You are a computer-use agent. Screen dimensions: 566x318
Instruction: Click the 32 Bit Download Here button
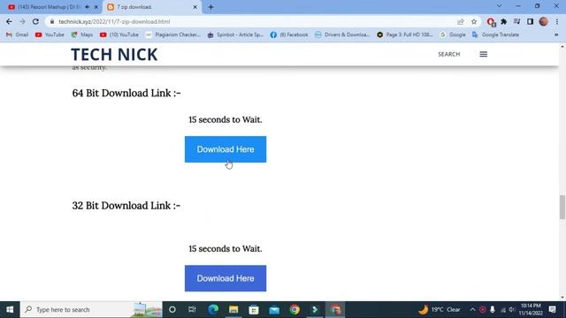pos(226,278)
